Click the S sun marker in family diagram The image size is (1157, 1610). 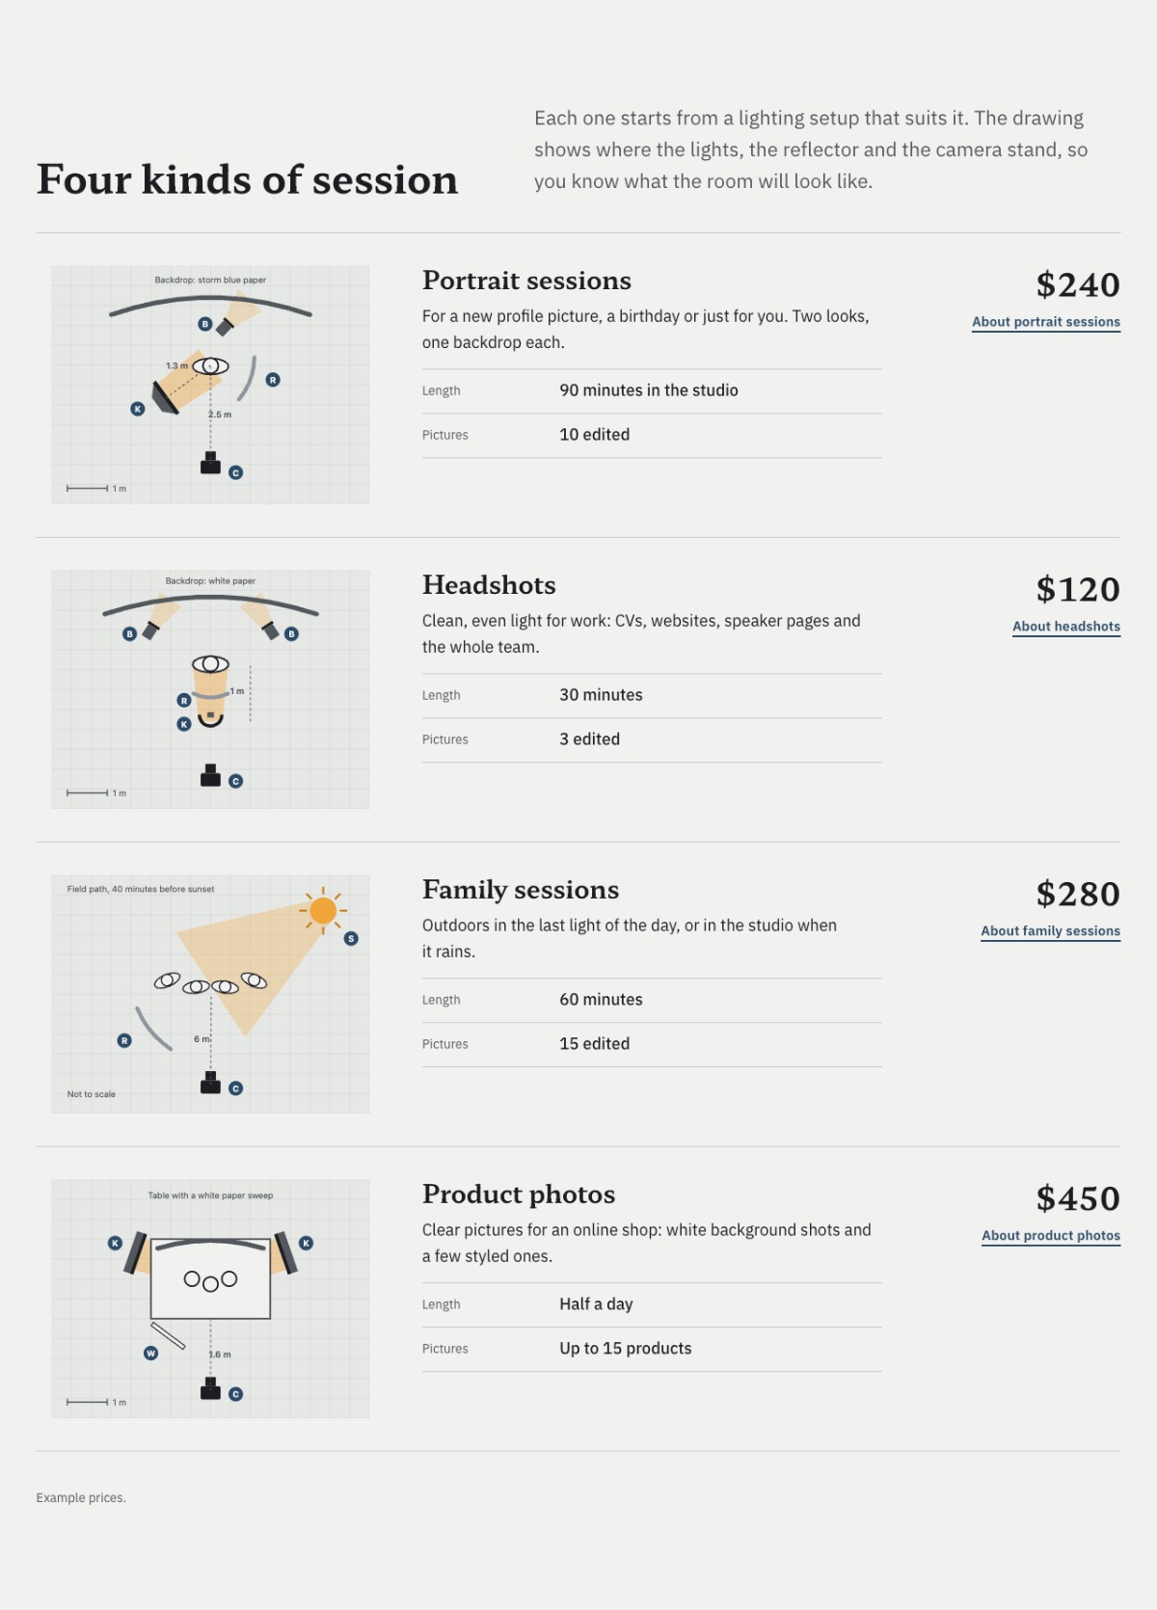(351, 938)
